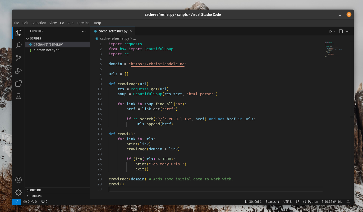The height and width of the screenshot is (212, 363).
Task: Open the Edit menu
Action: point(25,23)
